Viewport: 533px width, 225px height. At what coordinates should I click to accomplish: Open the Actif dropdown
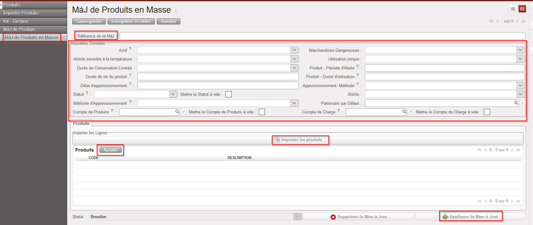[x=294, y=50]
